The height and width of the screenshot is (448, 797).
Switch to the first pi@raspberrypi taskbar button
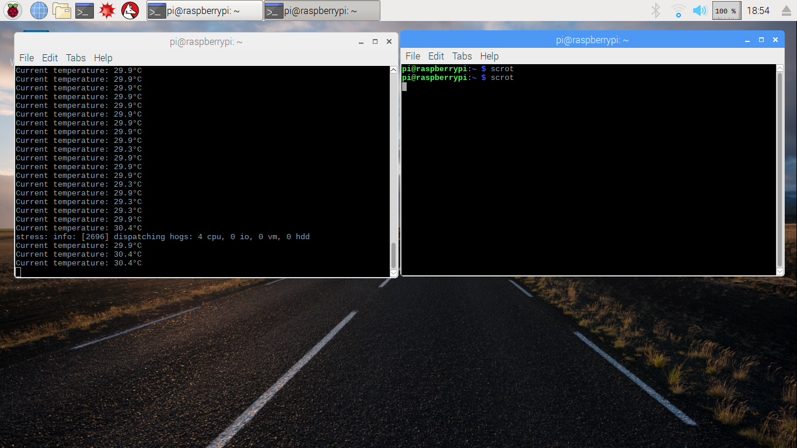[x=204, y=10]
